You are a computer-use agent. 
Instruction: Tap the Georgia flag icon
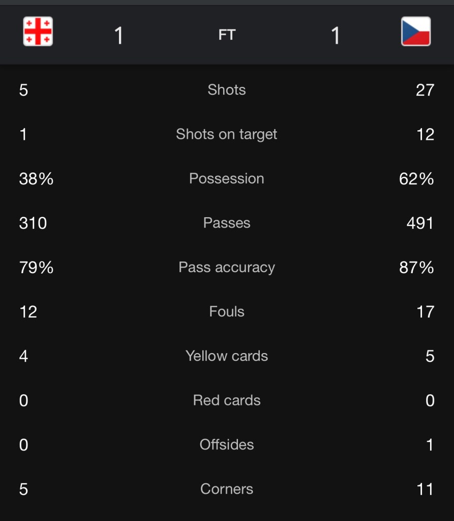38,32
